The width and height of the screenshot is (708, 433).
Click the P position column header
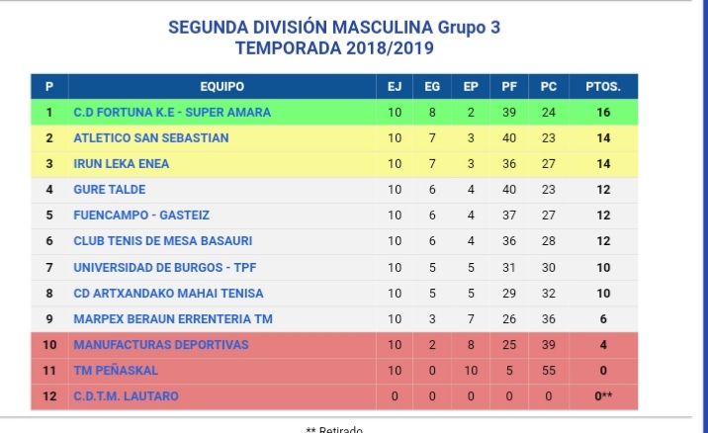coord(49,86)
